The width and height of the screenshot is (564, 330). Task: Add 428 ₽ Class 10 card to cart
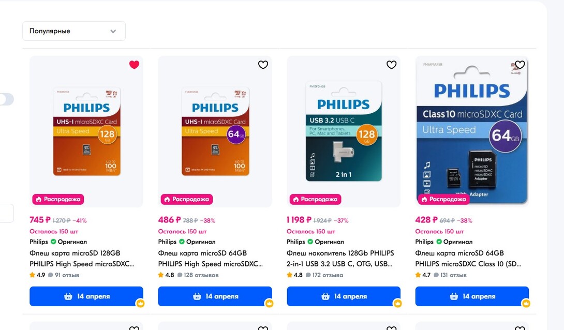point(472,296)
